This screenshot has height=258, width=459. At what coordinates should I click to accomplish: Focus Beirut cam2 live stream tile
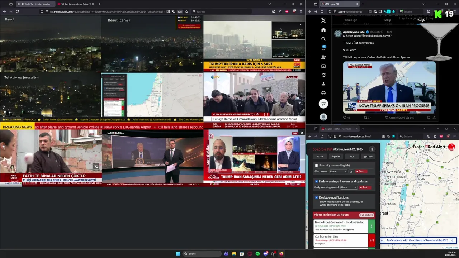[152, 43]
